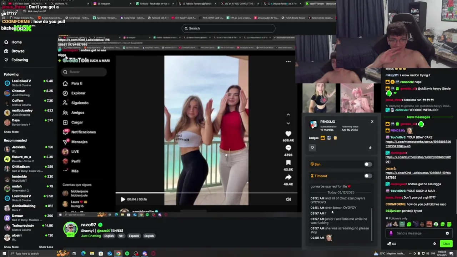Open Kind_Ladx x.com link in chat
Image resolution: width=457 pixels, height=257 pixels.
click(418, 175)
